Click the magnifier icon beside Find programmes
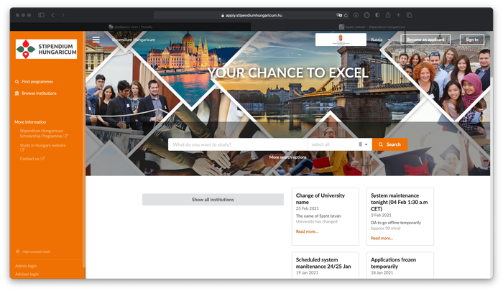Screen dimensions: 503x291 [x=17, y=82]
